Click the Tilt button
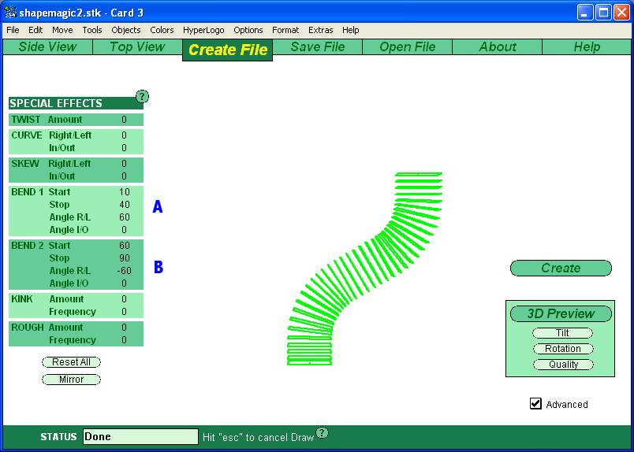634x452 pixels. point(562,333)
